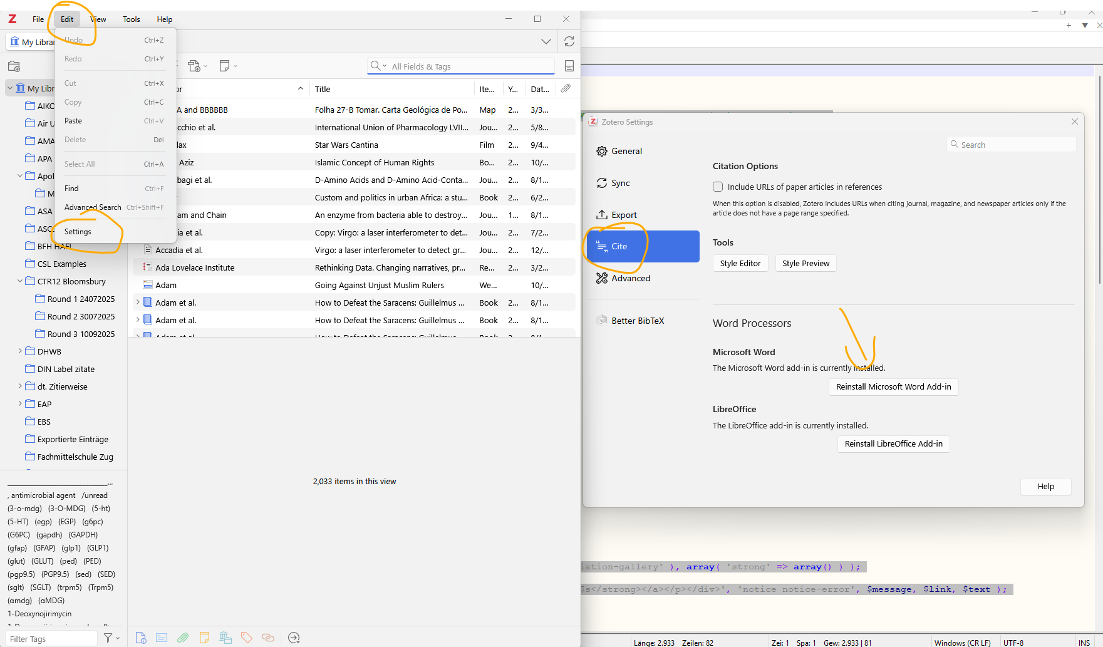Select the Star Wars Cantina item
This screenshot has height=647, width=1103.
354,145
